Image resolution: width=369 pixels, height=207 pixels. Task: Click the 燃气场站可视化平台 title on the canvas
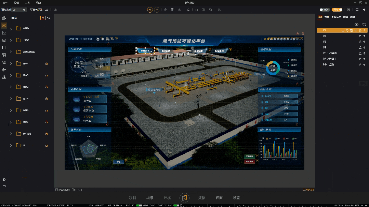[x=184, y=41]
